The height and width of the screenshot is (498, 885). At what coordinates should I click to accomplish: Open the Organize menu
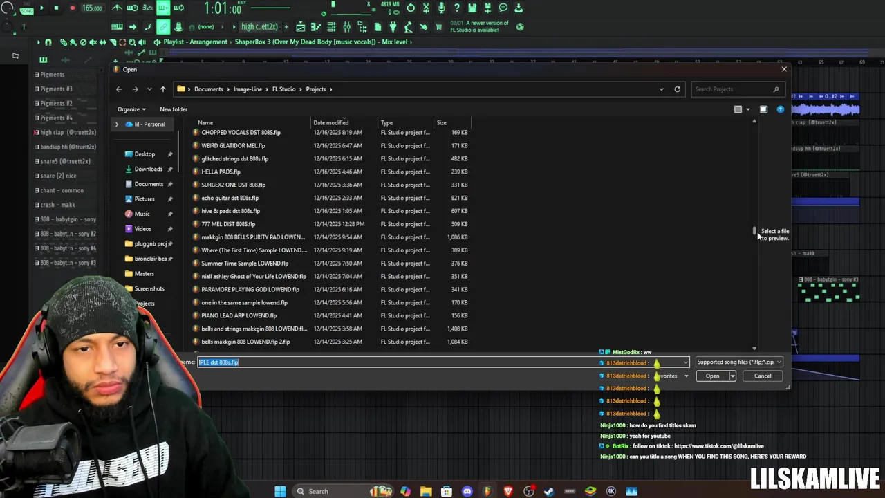tap(131, 109)
